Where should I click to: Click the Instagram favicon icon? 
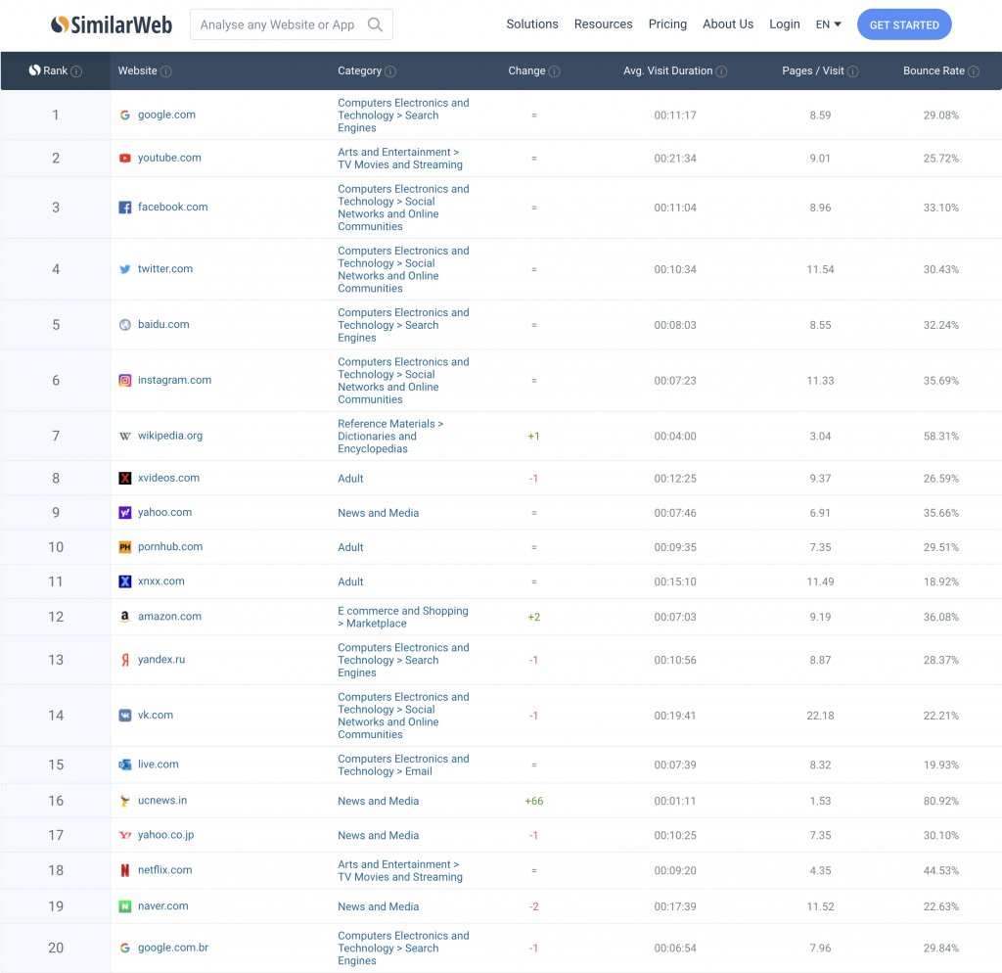124,381
